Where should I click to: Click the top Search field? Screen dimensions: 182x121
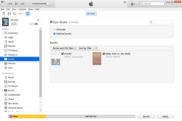[x=152, y=4]
